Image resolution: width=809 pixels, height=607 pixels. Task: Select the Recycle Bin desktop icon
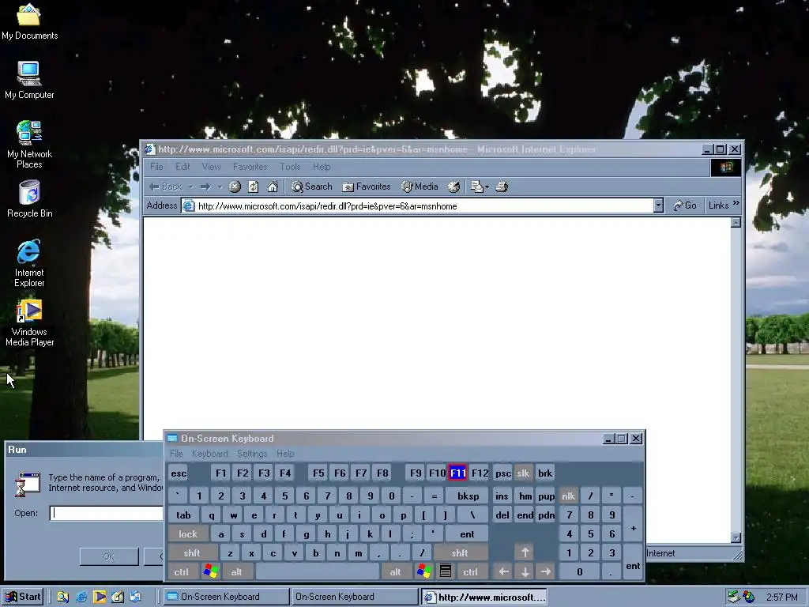[x=29, y=198]
